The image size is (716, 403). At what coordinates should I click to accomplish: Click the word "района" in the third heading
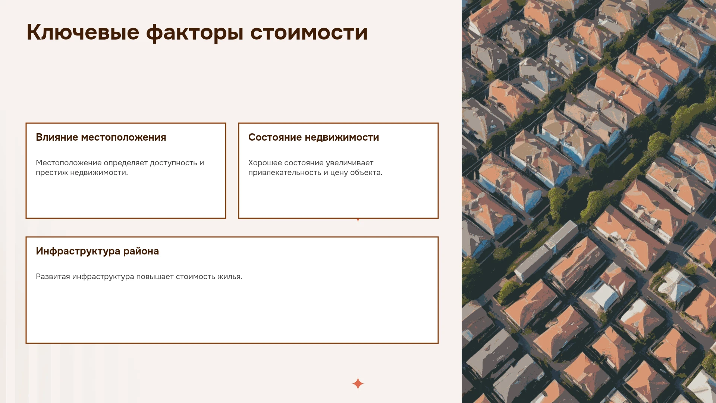pyautogui.click(x=141, y=252)
